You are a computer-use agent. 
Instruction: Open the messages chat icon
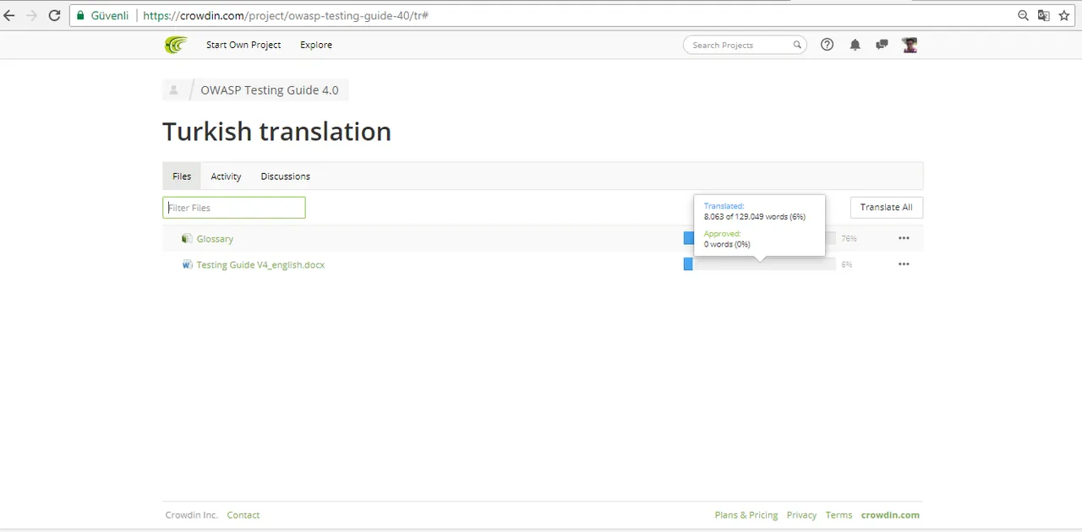pos(882,45)
